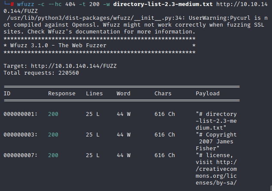Click the text 'Wfuzz 3.1.0 - The Web Fuzzer'
Image resolution: width=272 pixels, height=191 pixels.
coord(58,45)
